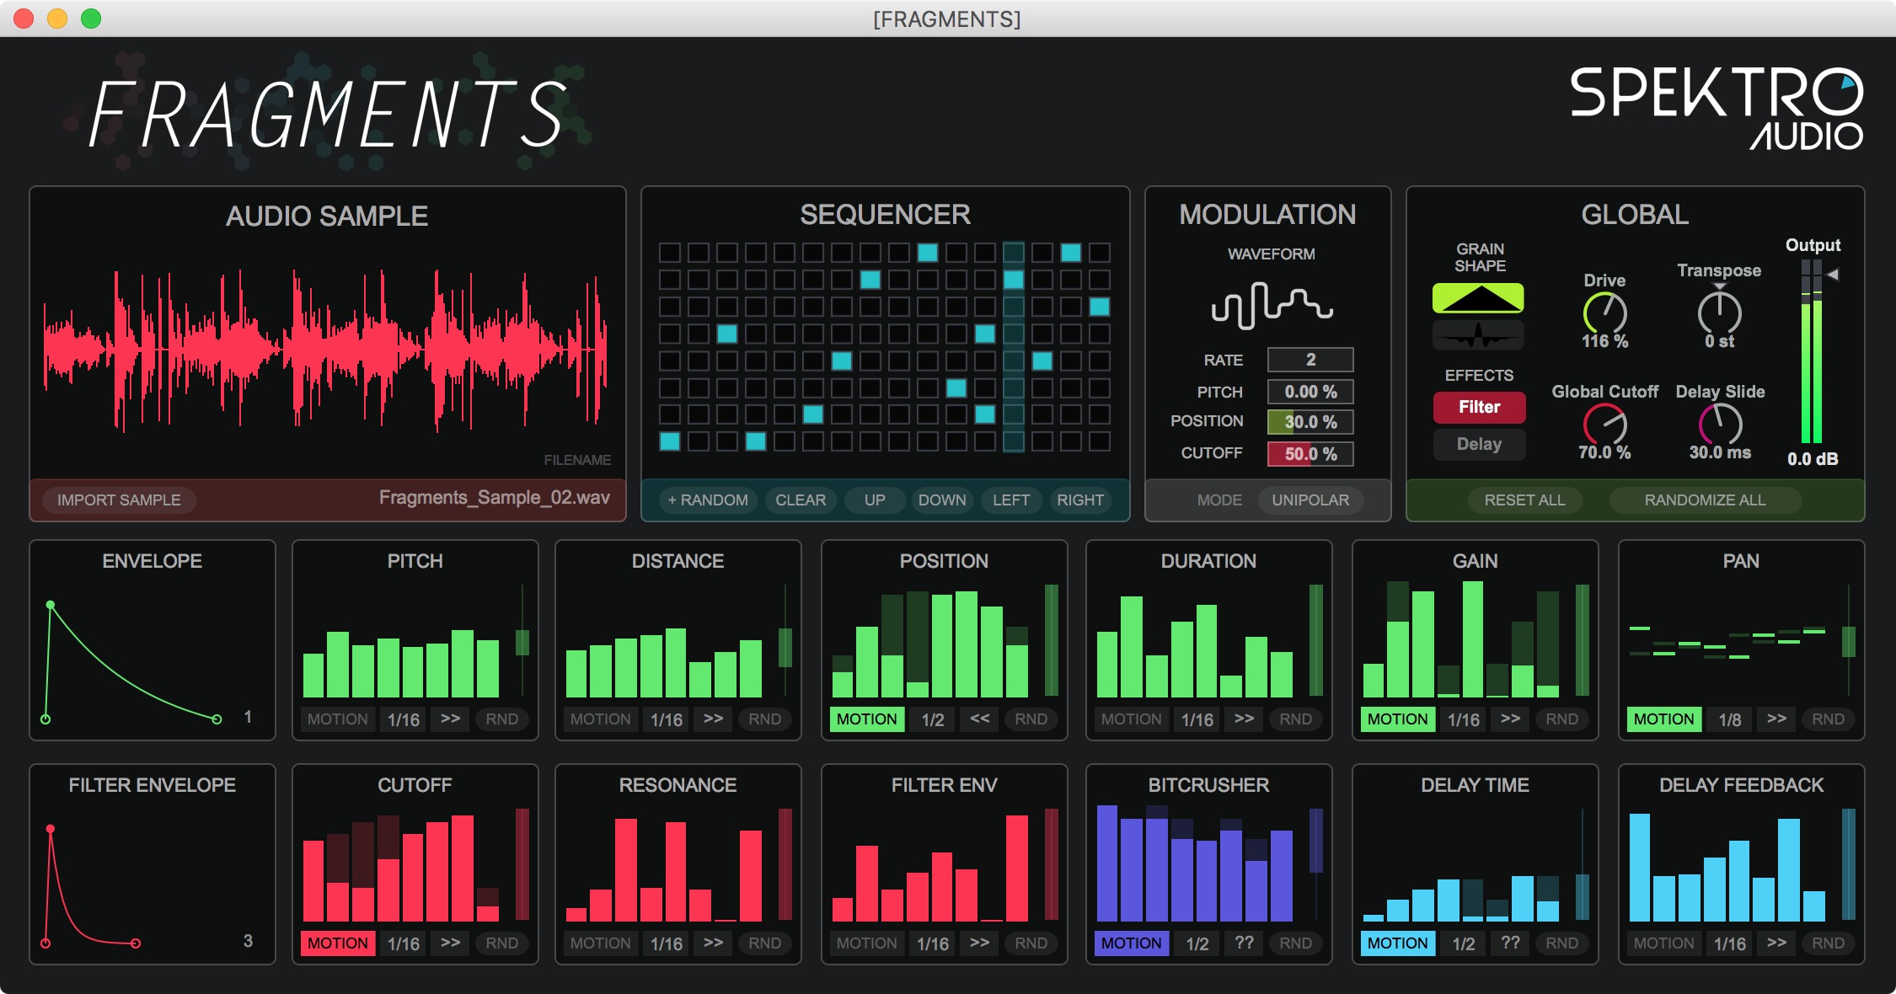Shift sequencer pattern DOWN

pyautogui.click(x=942, y=500)
